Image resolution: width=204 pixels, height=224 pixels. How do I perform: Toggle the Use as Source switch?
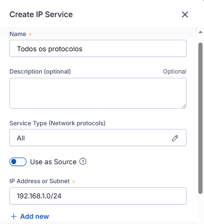18,162
